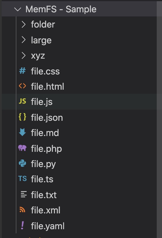Expand the large folder chevron
Screen dimensions: 162x238
click(23, 40)
